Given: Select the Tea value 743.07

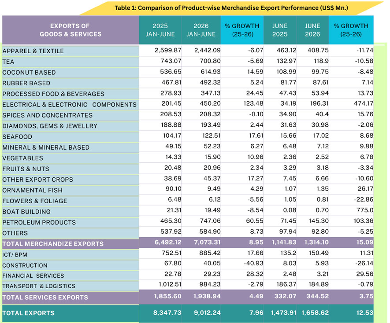Looking at the screenshot, I should 171,61.
